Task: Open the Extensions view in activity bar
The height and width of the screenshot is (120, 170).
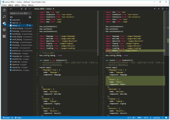Action: tap(4, 36)
